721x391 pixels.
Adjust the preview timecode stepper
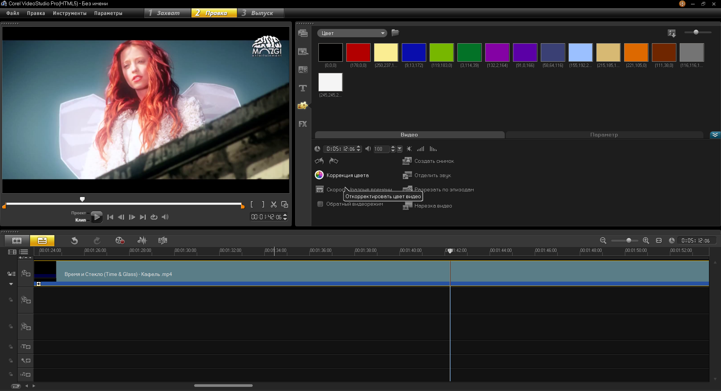click(285, 217)
